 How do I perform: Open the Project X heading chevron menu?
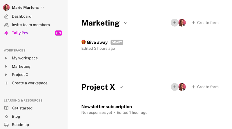point(121,87)
